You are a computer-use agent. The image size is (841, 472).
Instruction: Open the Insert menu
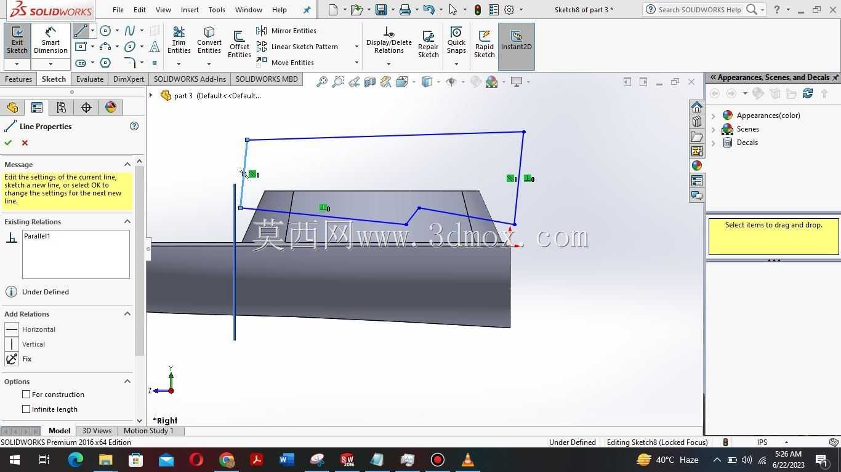click(x=190, y=10)
